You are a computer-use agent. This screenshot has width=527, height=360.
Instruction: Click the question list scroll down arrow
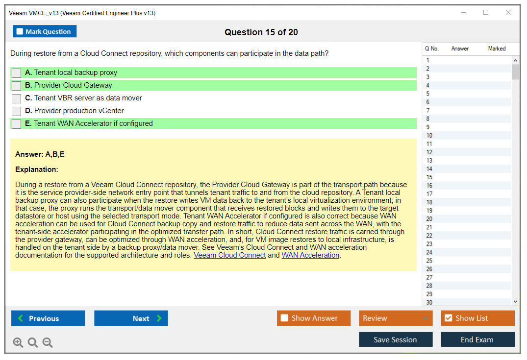pyautogui.click(x=515, y=302)
